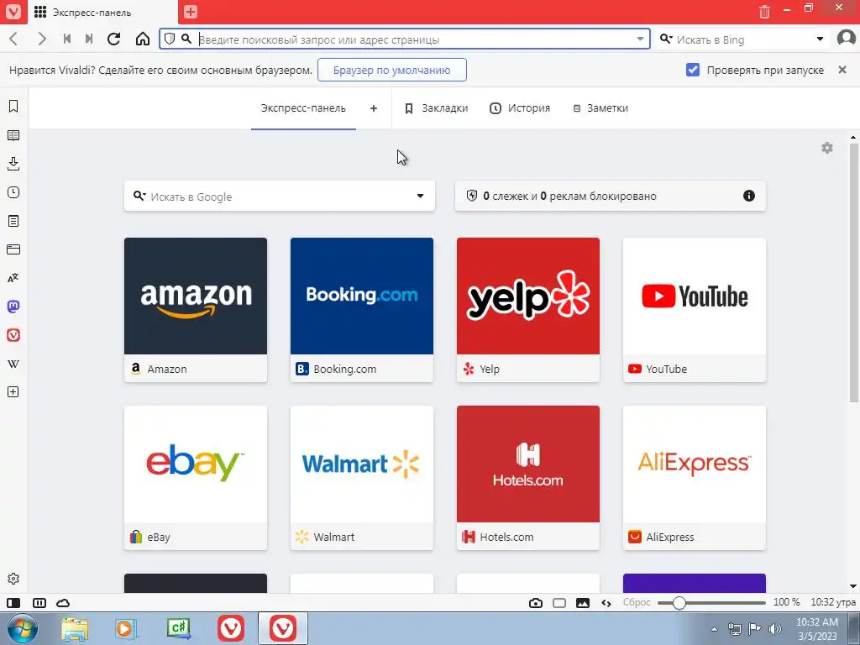Image resolution: width=860 pixels, height=645 pixels.
Task: Open the Reading List panel
Action: 13,135
